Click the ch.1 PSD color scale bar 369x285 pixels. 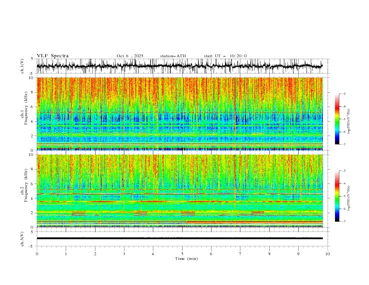click(x=337, y=119)
